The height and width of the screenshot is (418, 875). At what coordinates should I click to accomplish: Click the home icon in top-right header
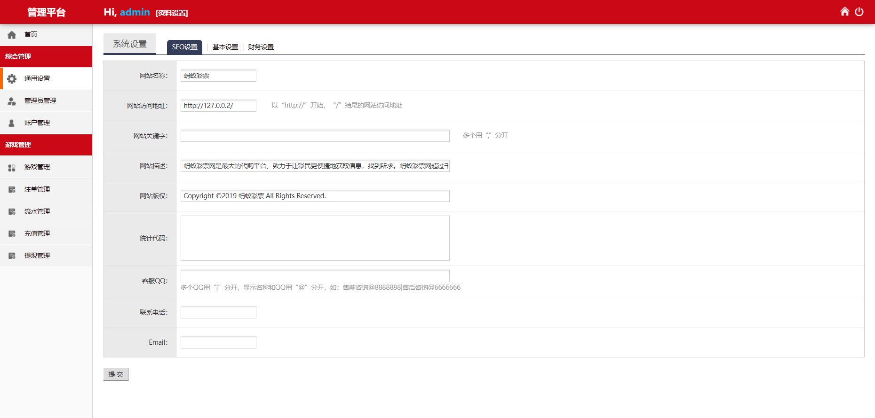[x=845, y=12]
